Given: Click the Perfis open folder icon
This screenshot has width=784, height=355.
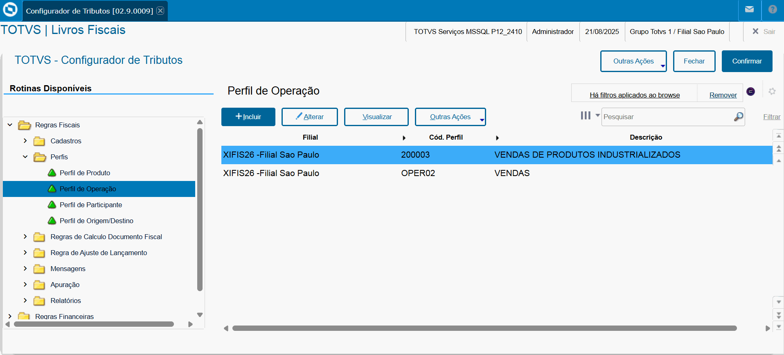Looking at the screenshot, I should (40, 157).
